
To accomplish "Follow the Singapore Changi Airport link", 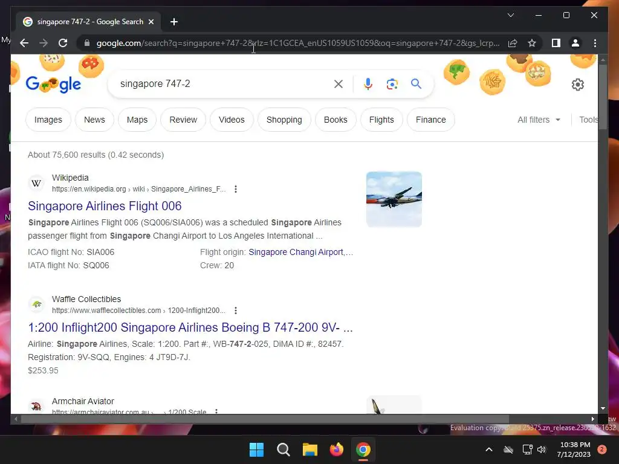I will pos(301,252).
